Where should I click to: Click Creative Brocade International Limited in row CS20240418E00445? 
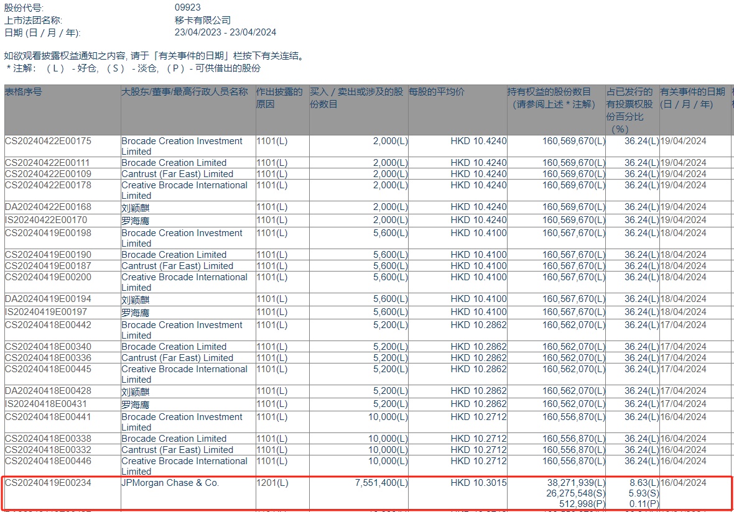185,375
